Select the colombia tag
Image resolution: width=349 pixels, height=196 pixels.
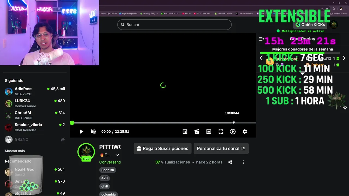(109, 194)
